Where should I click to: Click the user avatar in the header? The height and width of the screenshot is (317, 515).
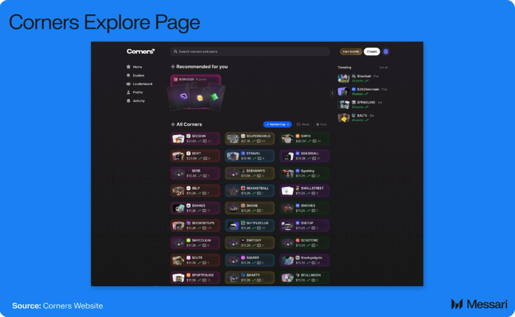tap(386, 51)
